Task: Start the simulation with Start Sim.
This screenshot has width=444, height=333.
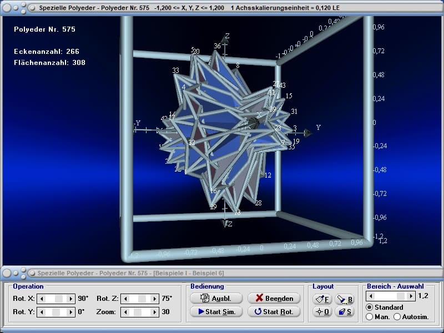Action: click(216, 312)
